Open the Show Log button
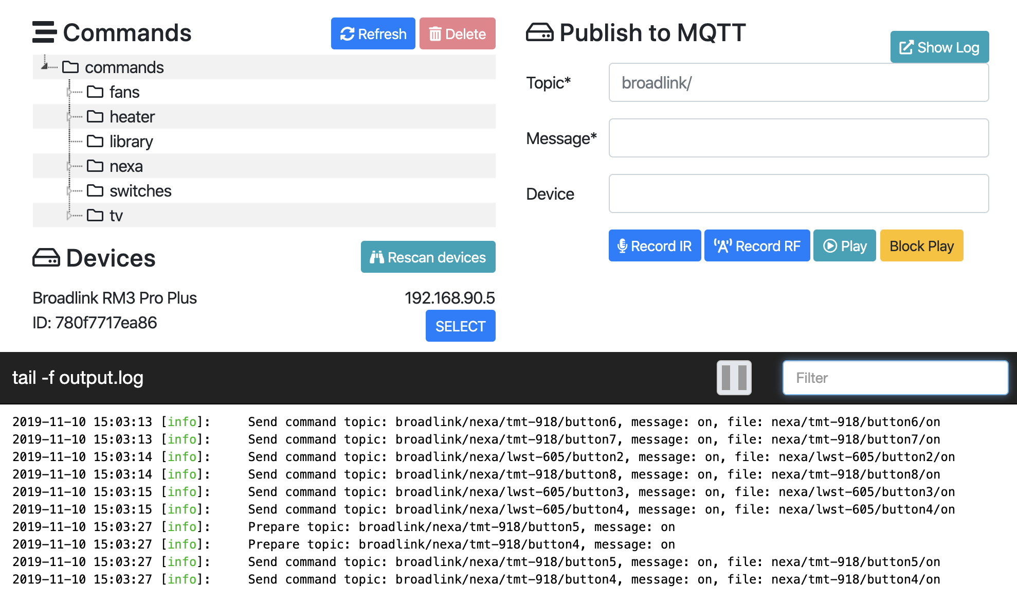Screen dimensions: 1017x599 [939, 47]
